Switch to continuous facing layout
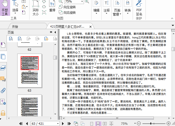The width and height of the screenshot is (175, 126). pos(111,124)
